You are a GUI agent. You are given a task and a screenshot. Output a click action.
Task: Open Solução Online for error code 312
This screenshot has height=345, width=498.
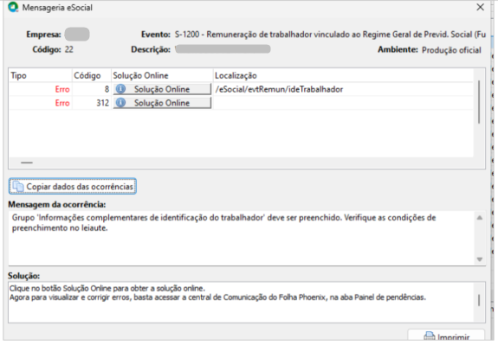162,103
